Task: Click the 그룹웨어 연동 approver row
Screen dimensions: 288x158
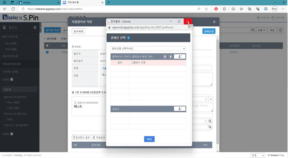Action: [x=148, y=63]
